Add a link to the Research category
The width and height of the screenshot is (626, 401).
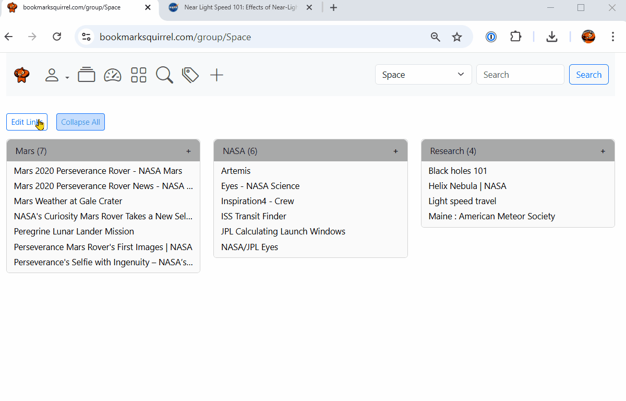click(603, 151)
